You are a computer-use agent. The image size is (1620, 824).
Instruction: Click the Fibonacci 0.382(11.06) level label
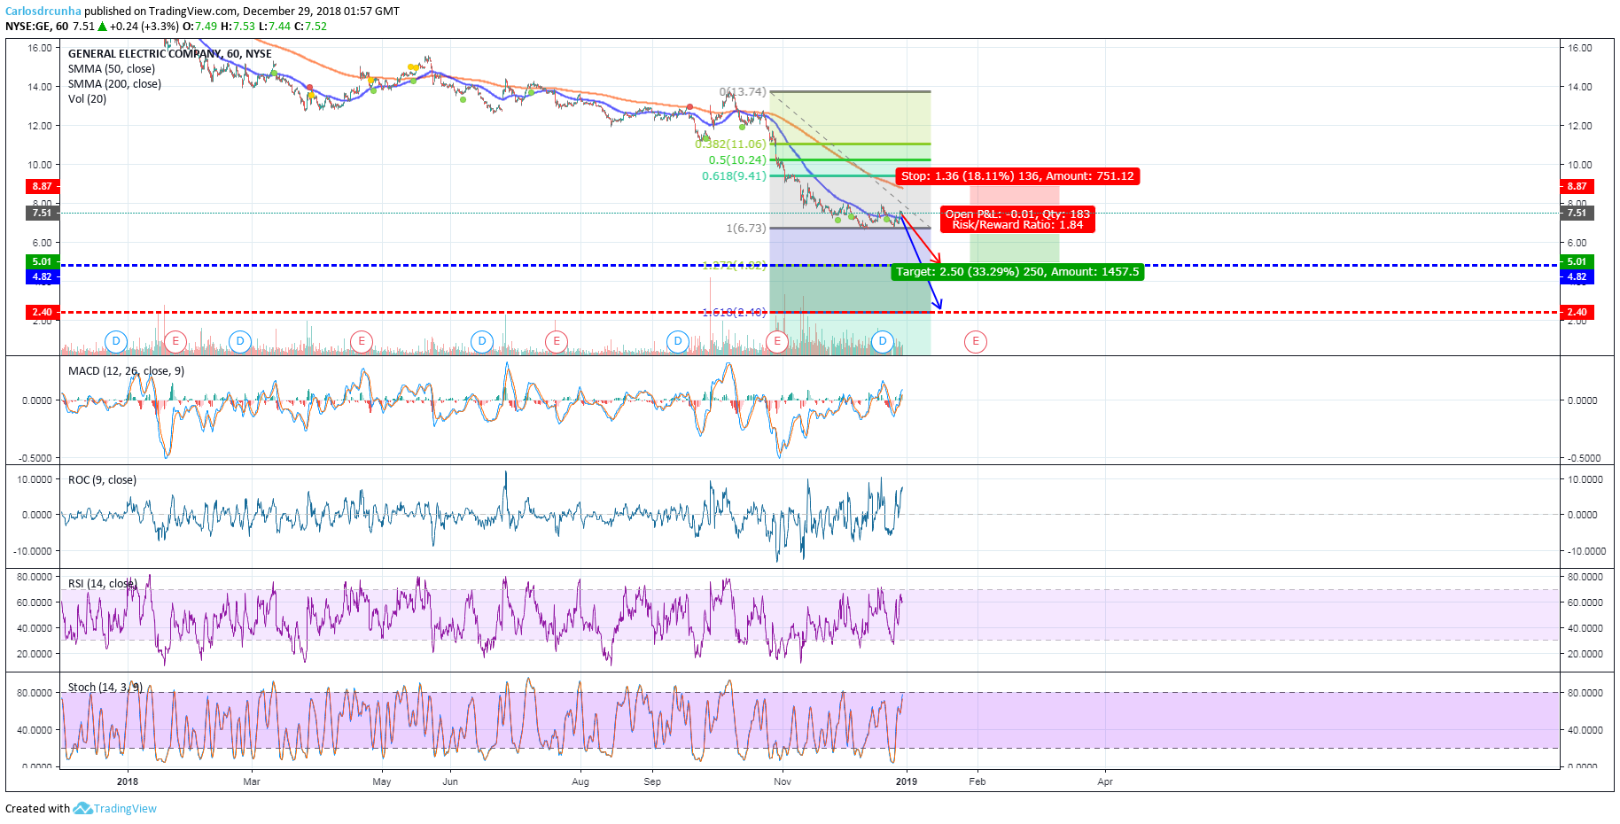tap(731, 144)
